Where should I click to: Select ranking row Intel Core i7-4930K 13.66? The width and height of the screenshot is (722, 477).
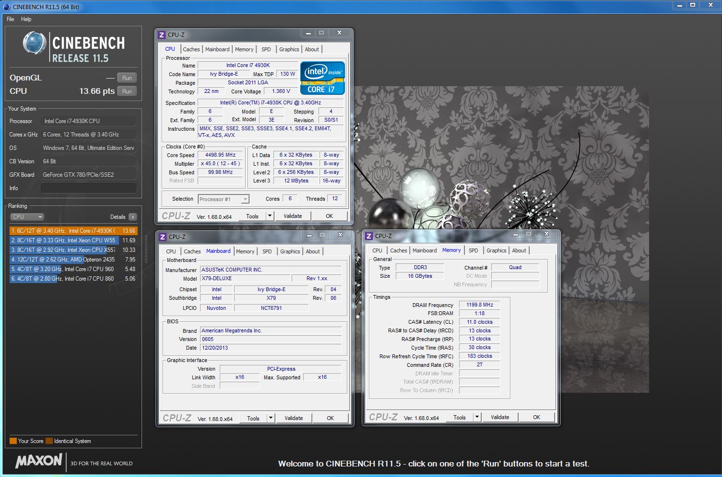[x=73, y=231]
